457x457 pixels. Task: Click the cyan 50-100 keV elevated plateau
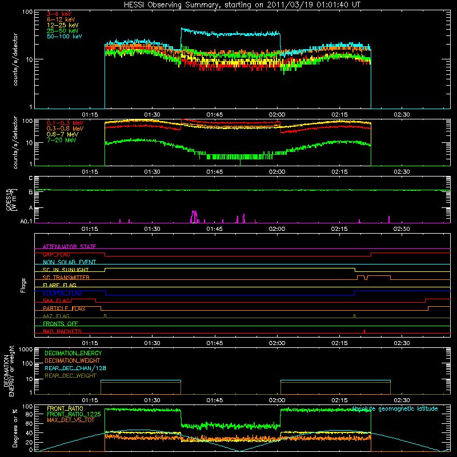(x=231, y=33)
